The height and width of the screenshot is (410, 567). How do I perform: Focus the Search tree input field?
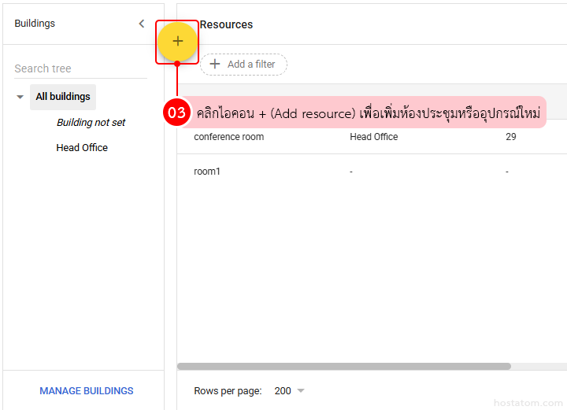[80, 68]
